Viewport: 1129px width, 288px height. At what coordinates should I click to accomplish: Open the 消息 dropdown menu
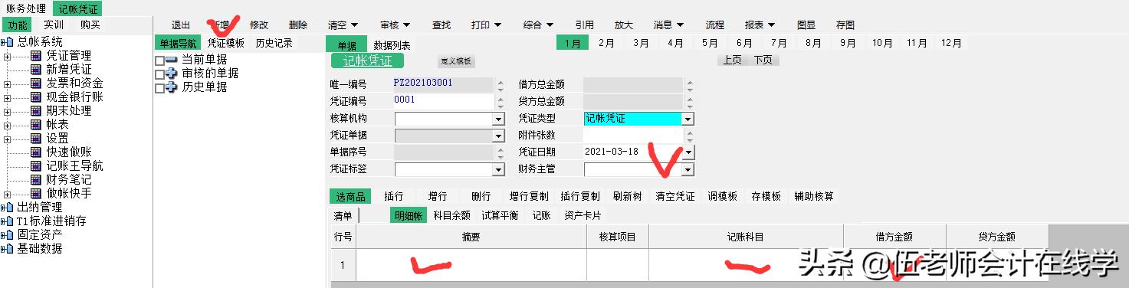(668, 25)
